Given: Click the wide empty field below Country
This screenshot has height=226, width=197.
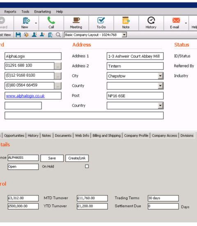Looking at the screenshot, I should (x=84, y=115).
